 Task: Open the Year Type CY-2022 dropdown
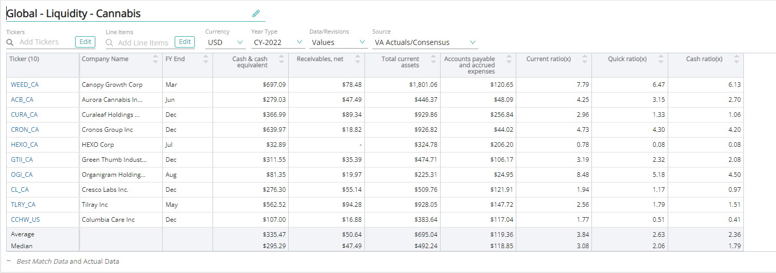[x=278, y=42]
